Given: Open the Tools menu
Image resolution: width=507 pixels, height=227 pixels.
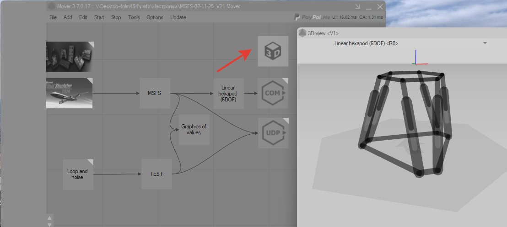Looking at the screenshot, I should coord(134,17).
